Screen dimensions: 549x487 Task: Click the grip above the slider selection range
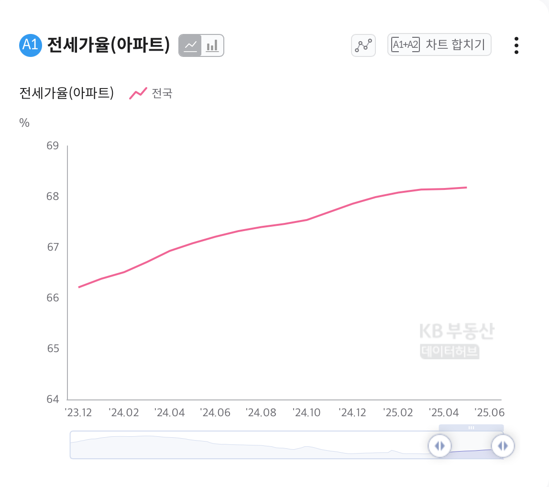tap(471, 429)
